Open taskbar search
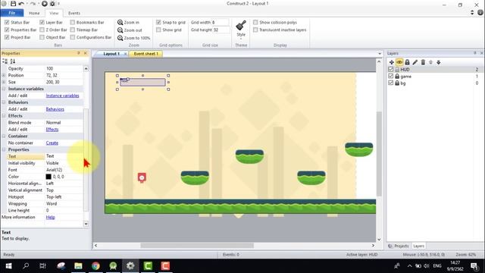 point(26,266)
